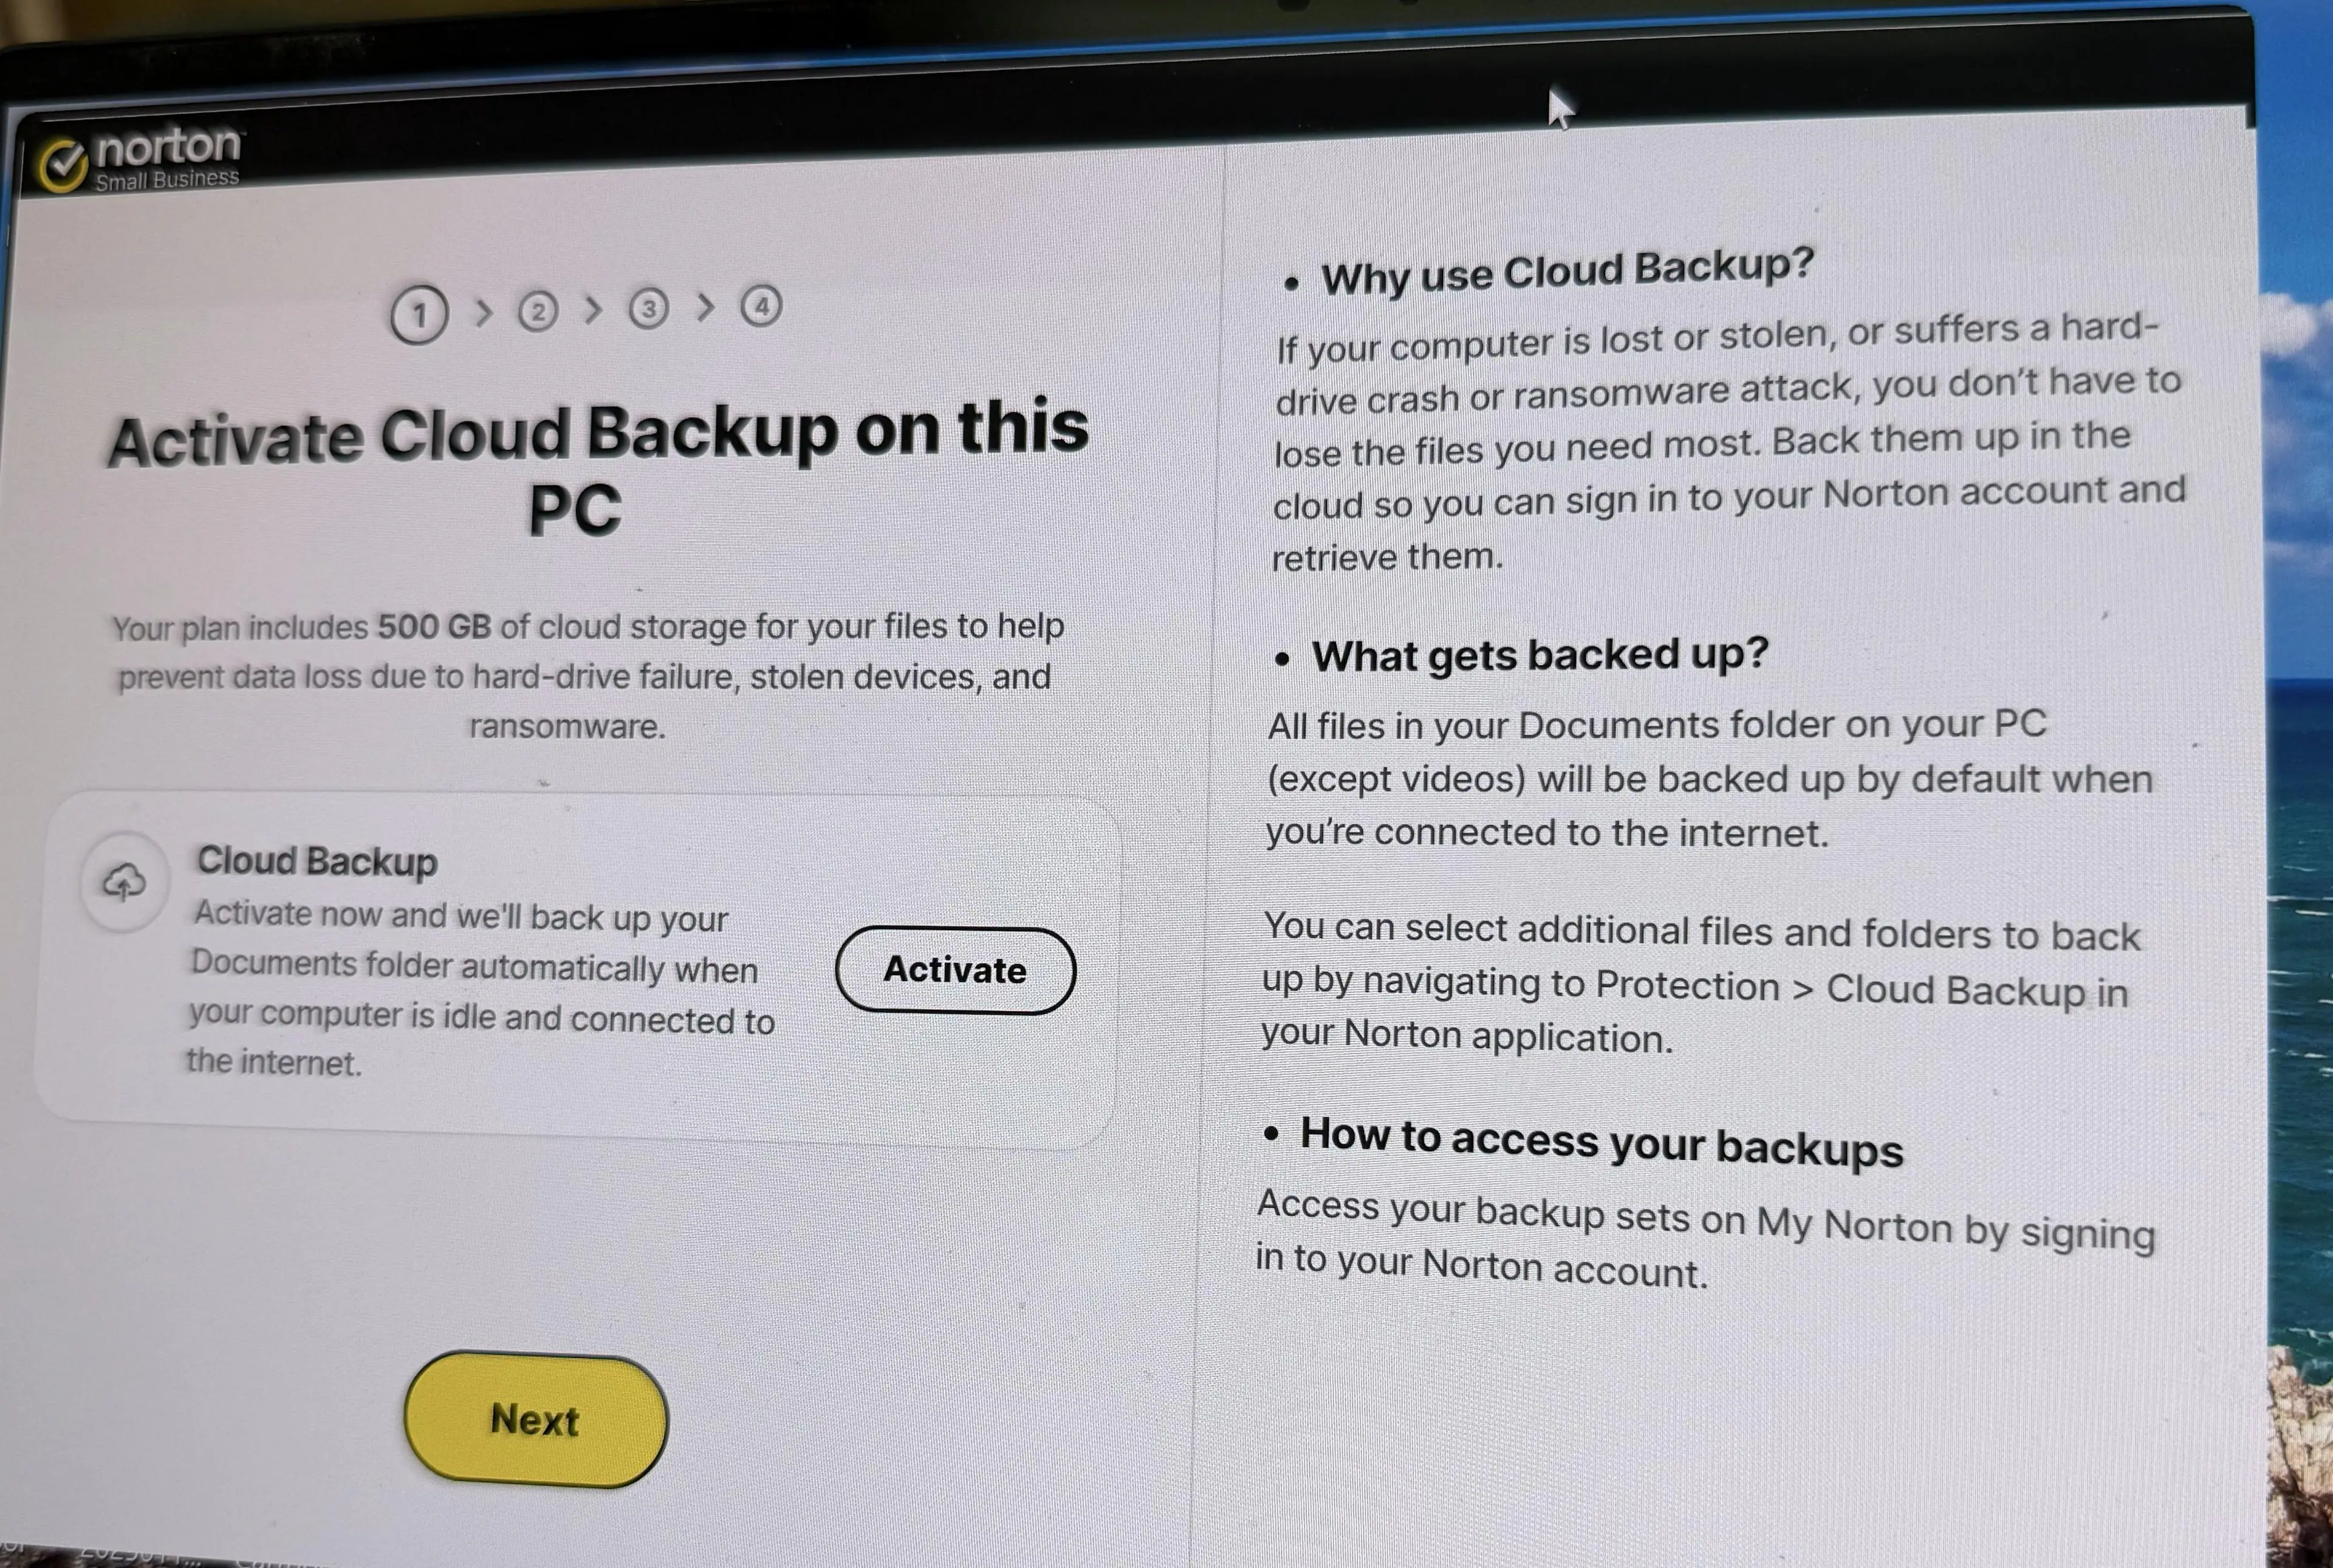Click the 'Small Business' label under norton
The width and height of the screenshot is (2333, 1568).
click(167, 180)
